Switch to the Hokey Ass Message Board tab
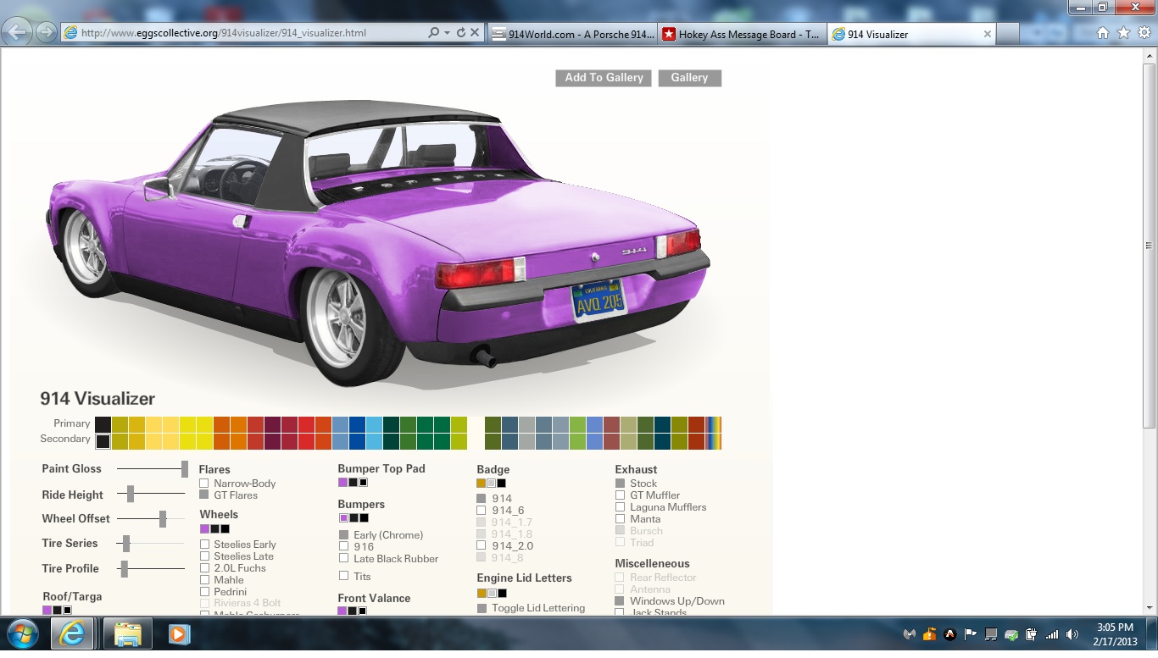 tap(741, 35)
